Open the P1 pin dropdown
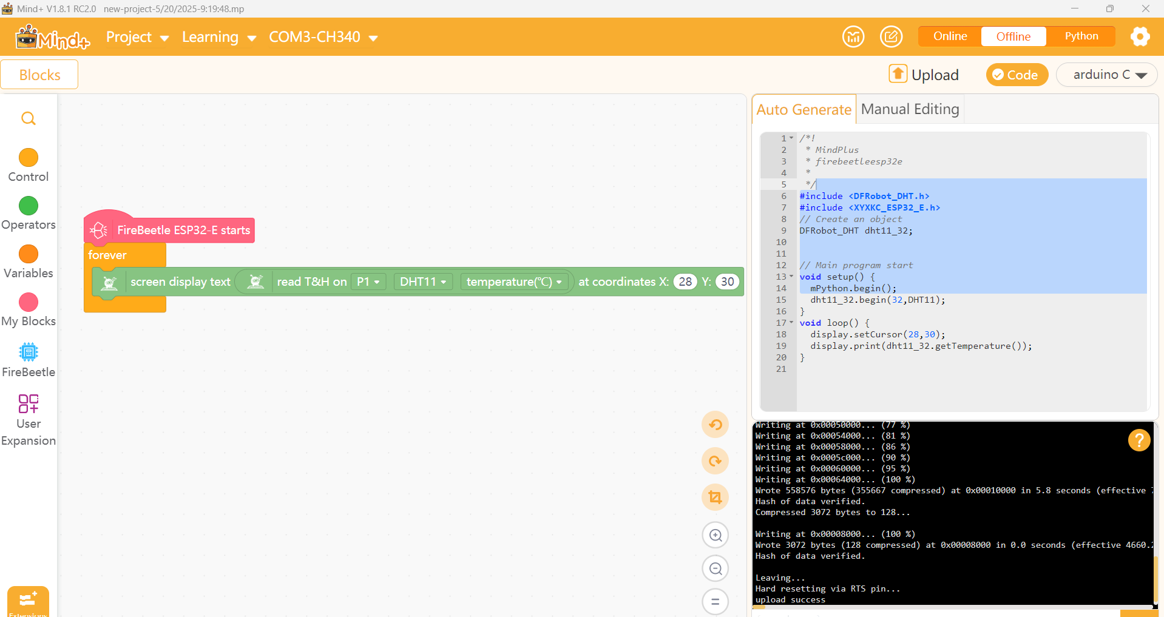Image resolution: width=1164 pixels, height=617 pixels. click(x=368, y=282)
